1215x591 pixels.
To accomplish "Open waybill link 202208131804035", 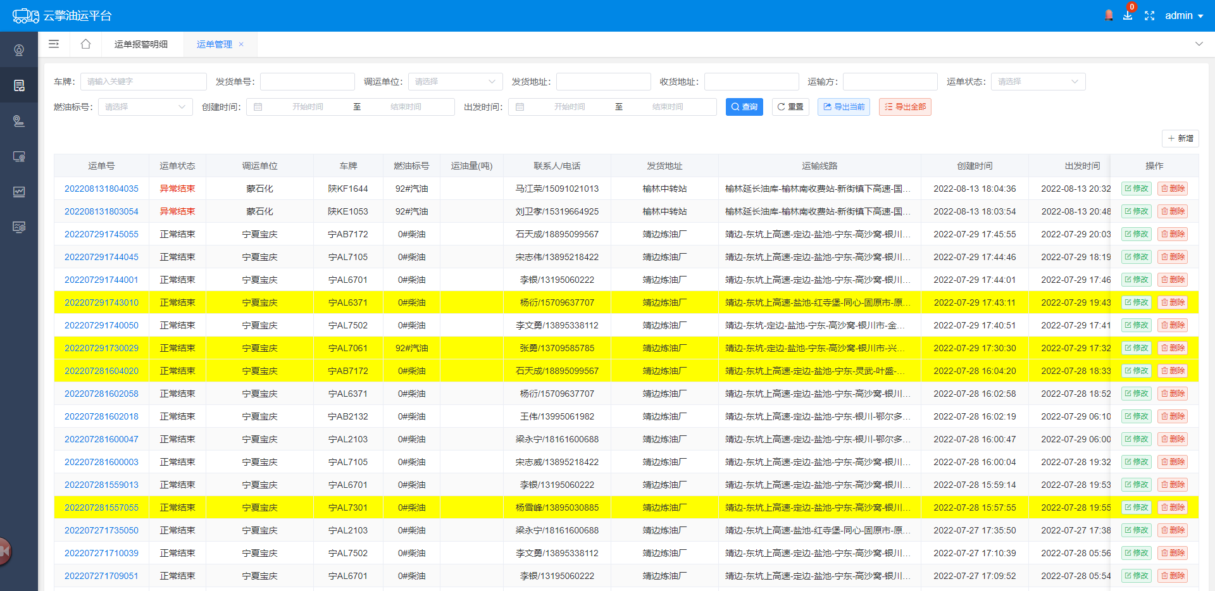I will (101, 189).
